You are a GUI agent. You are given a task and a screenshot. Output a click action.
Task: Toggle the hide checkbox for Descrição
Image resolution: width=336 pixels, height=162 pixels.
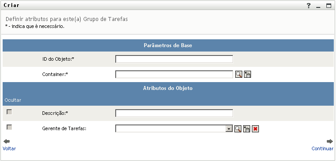(x=9, y=112)
